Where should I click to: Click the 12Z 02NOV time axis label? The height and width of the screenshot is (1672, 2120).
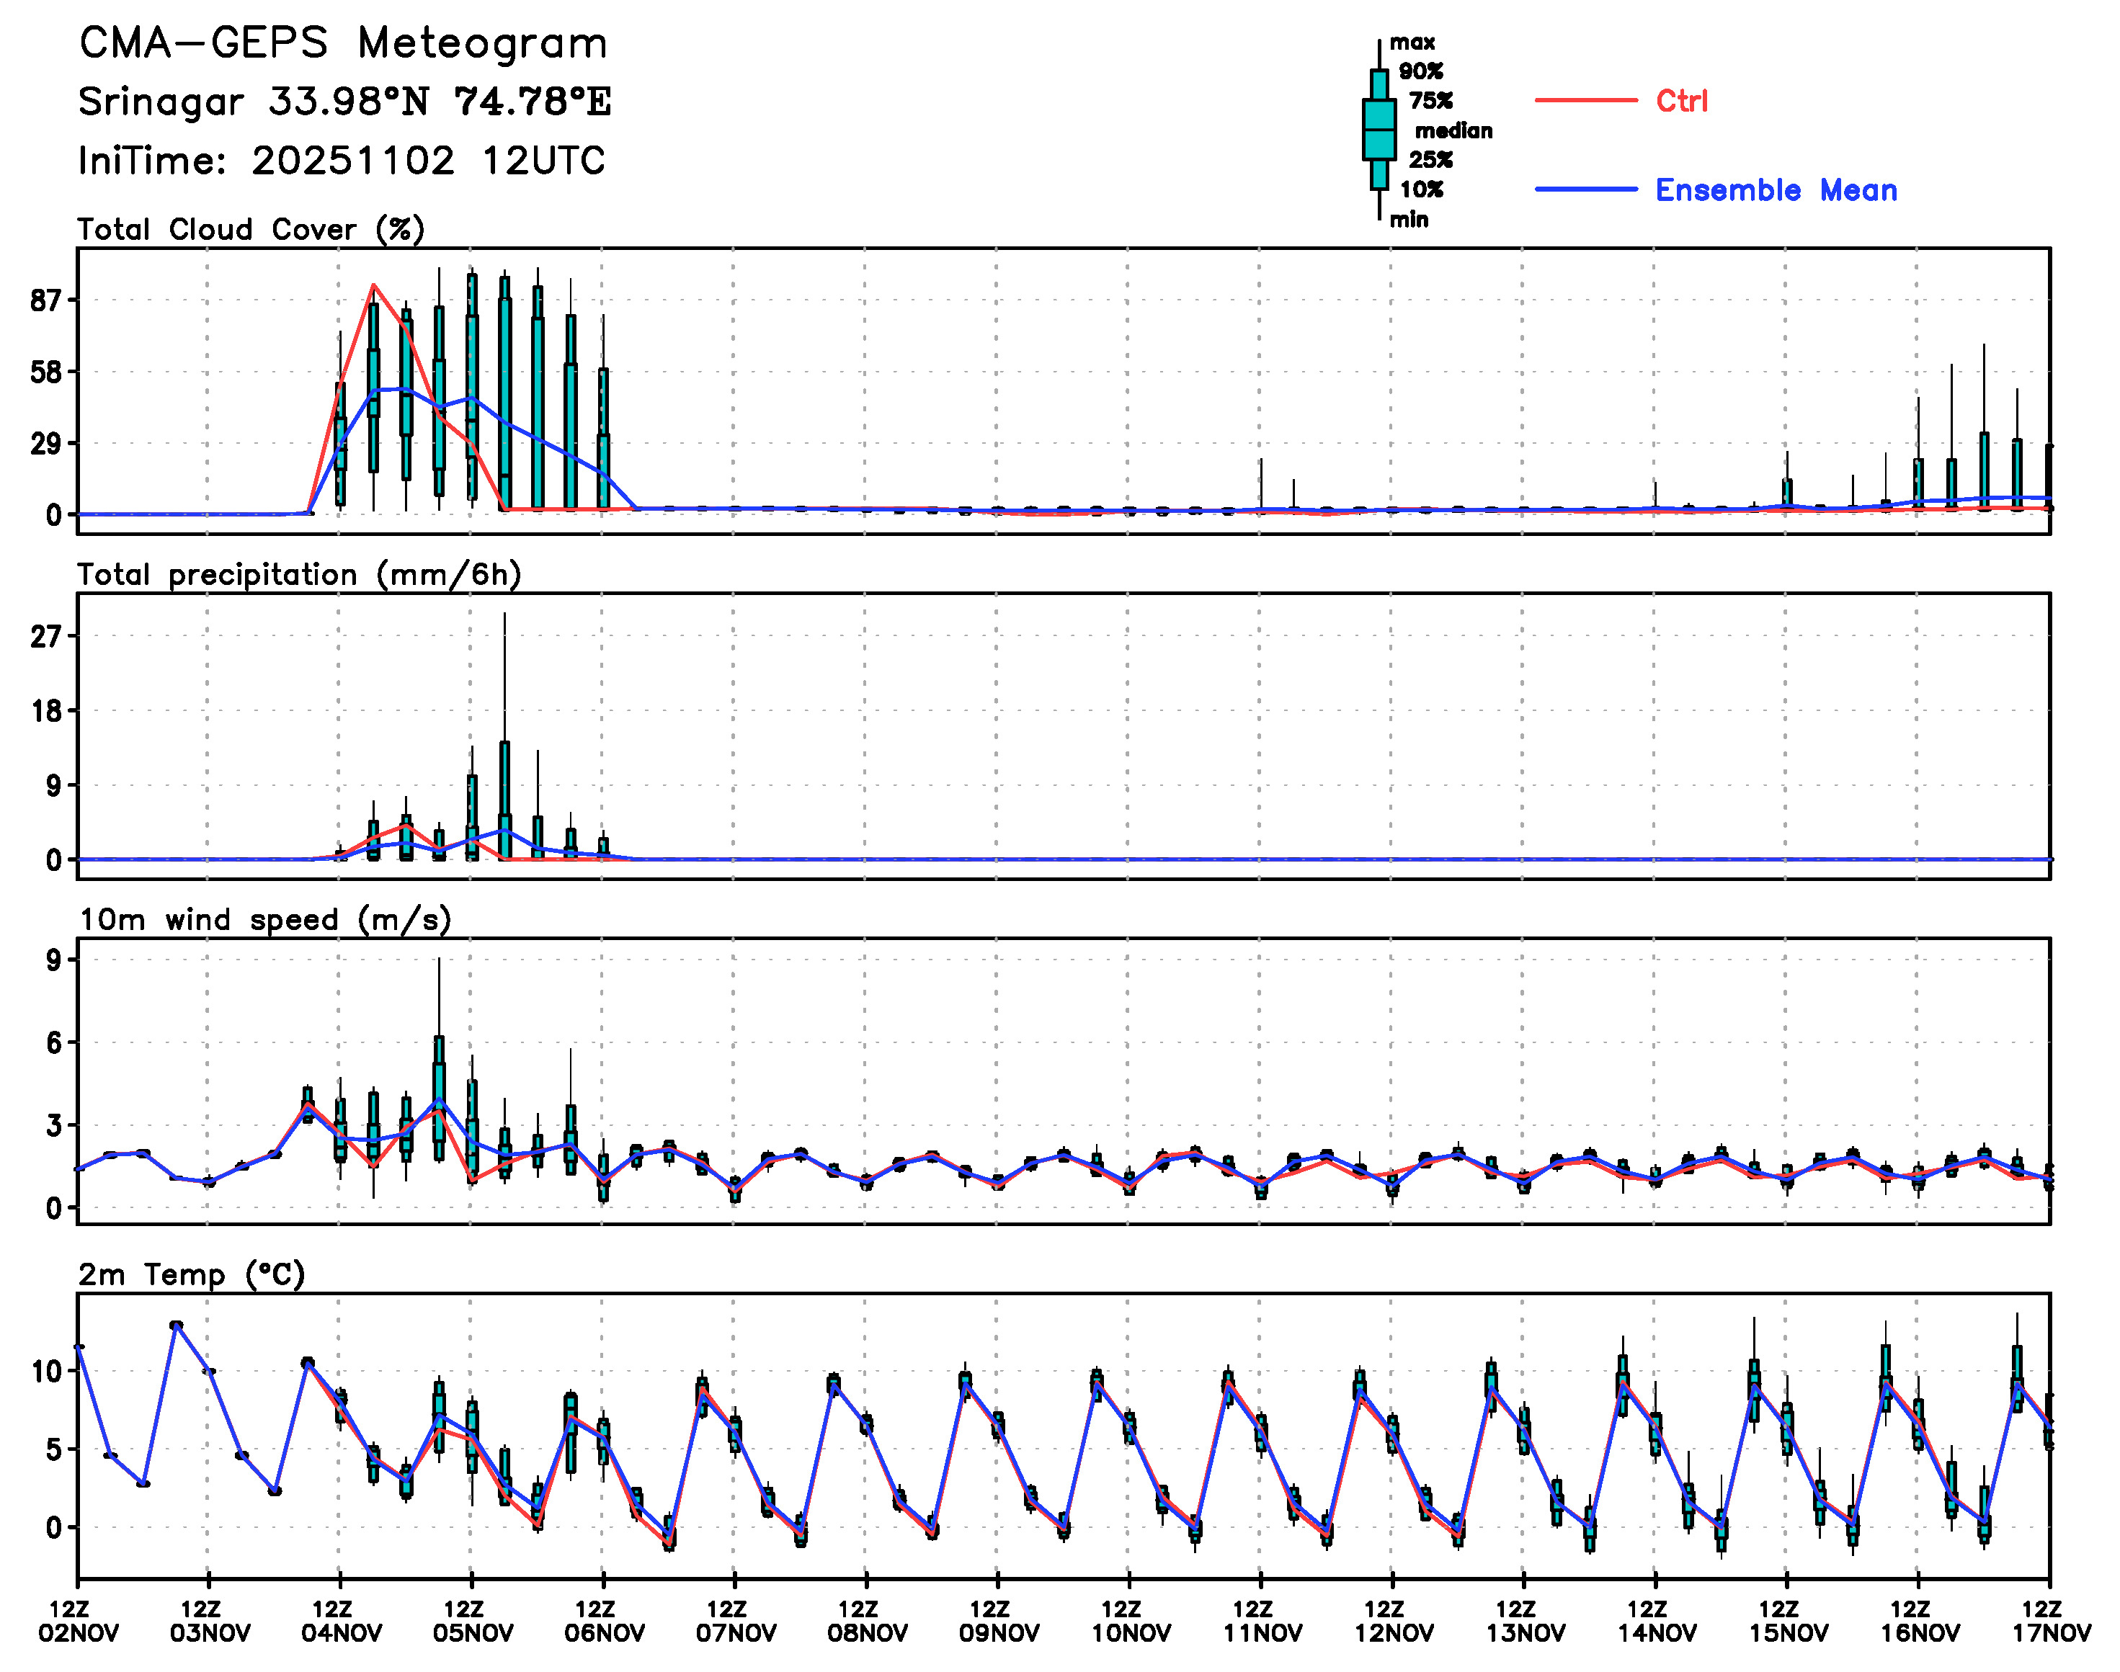click(79, 1622)
